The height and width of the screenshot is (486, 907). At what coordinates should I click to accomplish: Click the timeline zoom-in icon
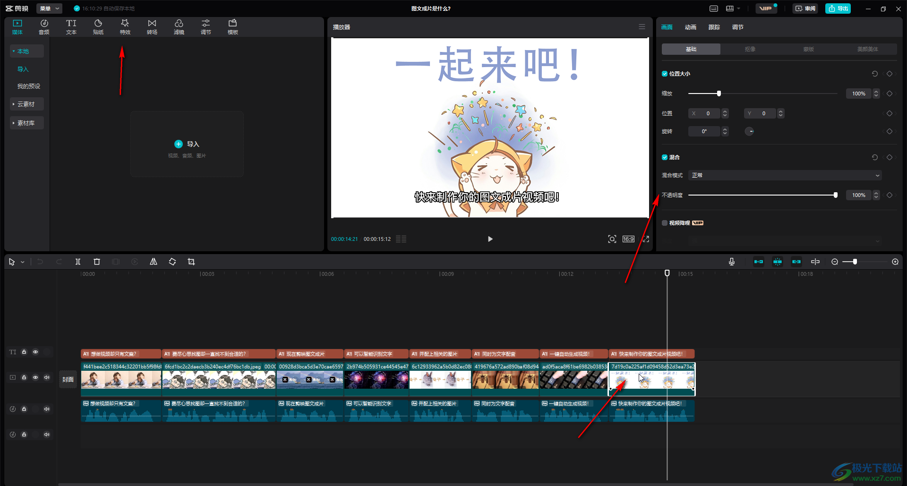coord(895,262)
